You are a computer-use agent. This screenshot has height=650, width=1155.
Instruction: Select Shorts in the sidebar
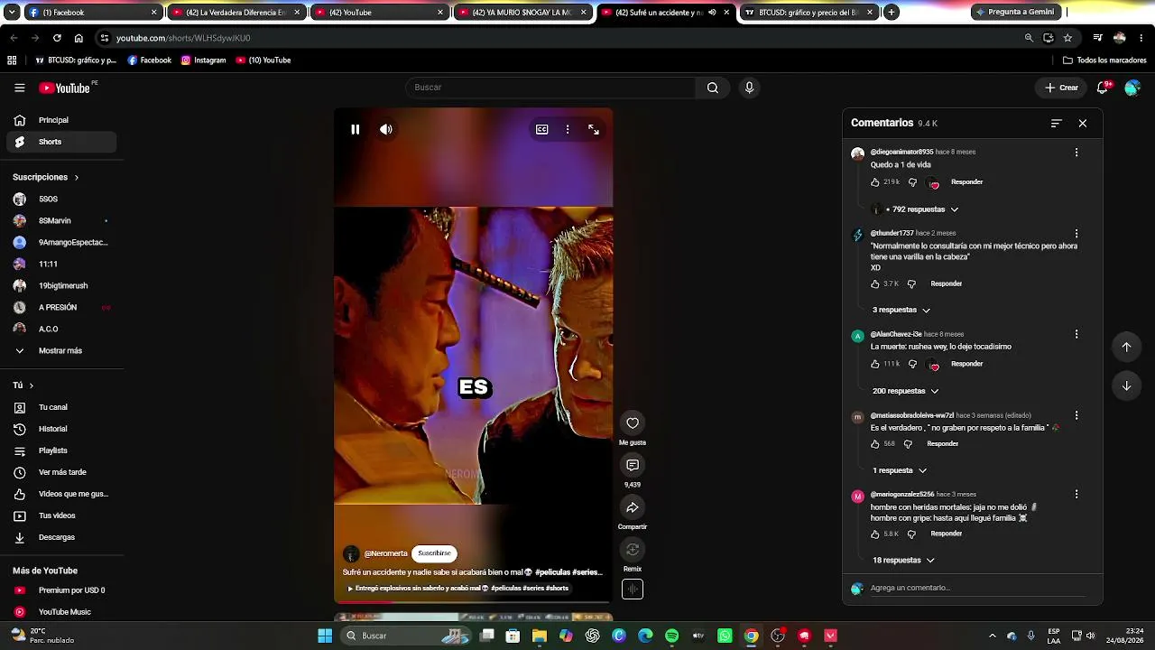[61, 142]
